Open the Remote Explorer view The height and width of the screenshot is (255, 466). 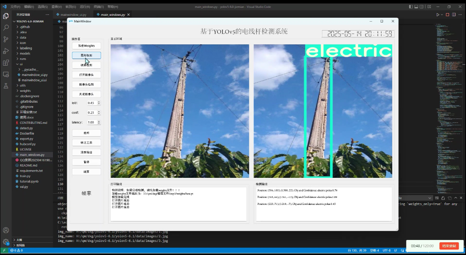coord(6,74)
